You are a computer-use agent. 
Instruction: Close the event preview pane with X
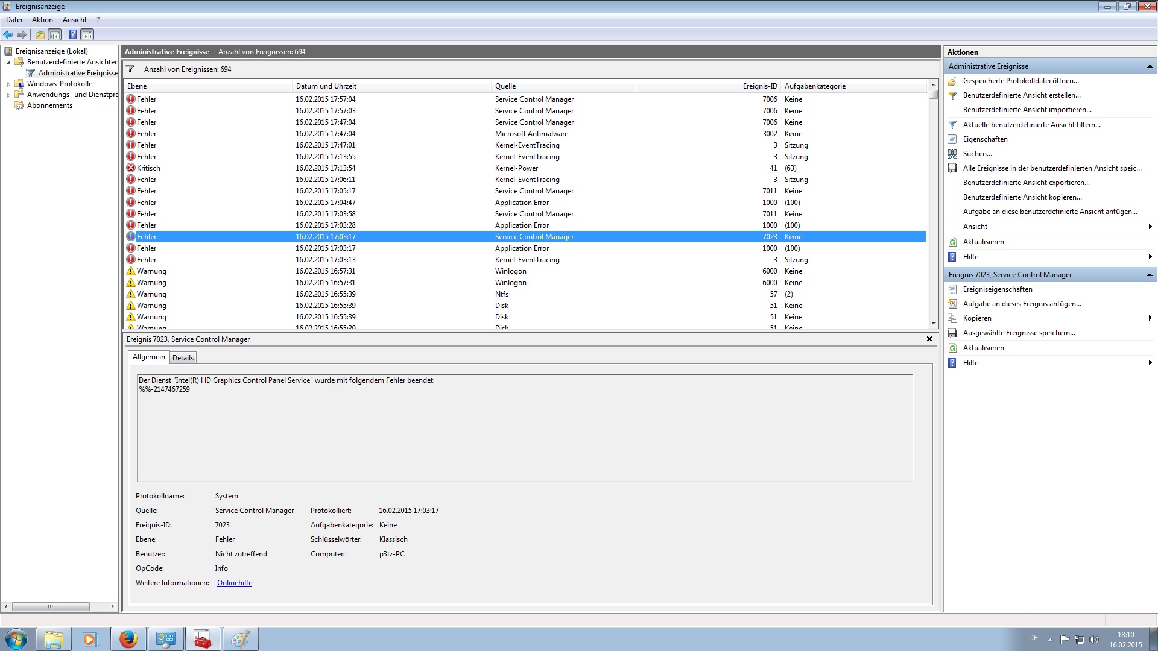tap(929, 339)
